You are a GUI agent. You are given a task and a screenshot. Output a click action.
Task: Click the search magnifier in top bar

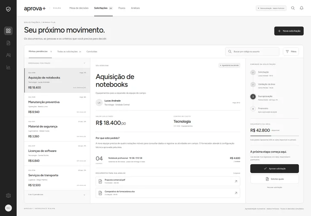[293, 8]
